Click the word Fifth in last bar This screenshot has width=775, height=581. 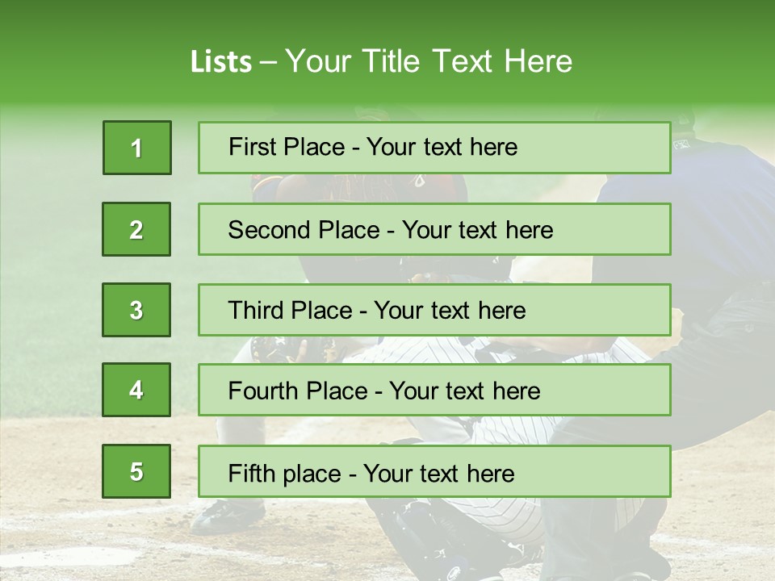(251, 474)
